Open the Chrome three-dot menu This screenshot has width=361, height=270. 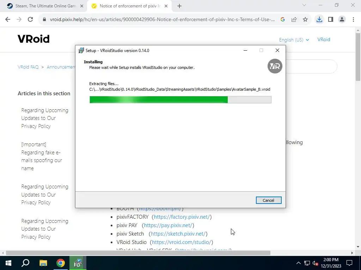click(353, 20)
